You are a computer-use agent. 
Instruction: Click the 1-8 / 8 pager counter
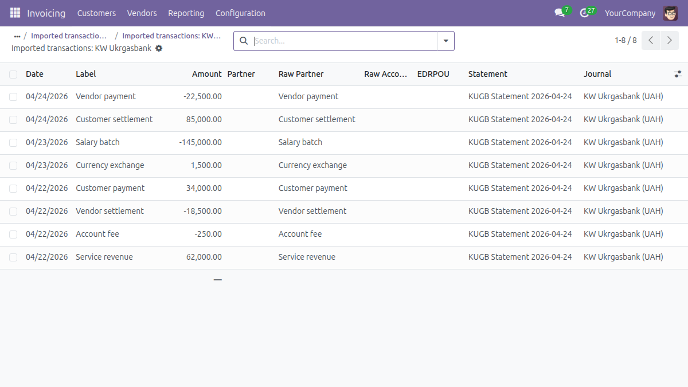(x=626, y=41)
